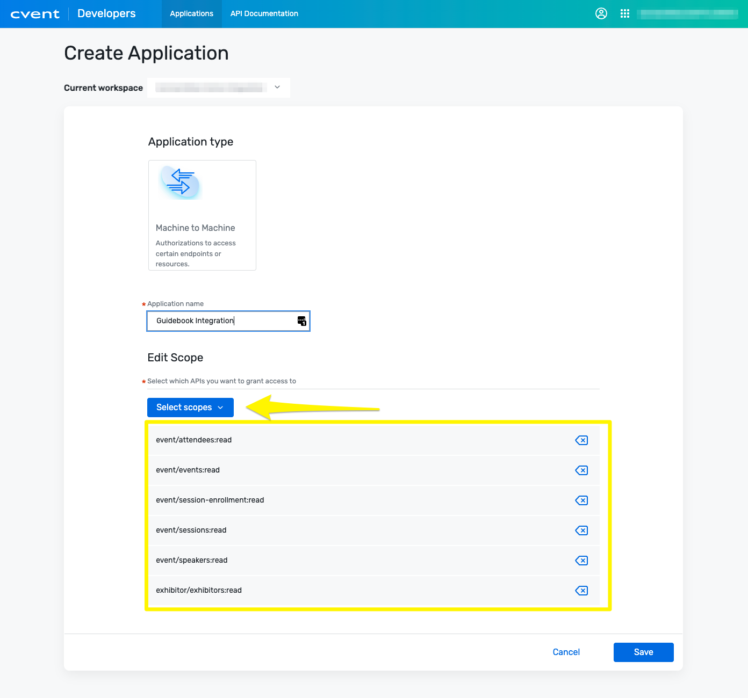Select the event/session-enrollment:read row text
Image resolution: width=748 pixels, height=698 pixels.
[210, 500]
